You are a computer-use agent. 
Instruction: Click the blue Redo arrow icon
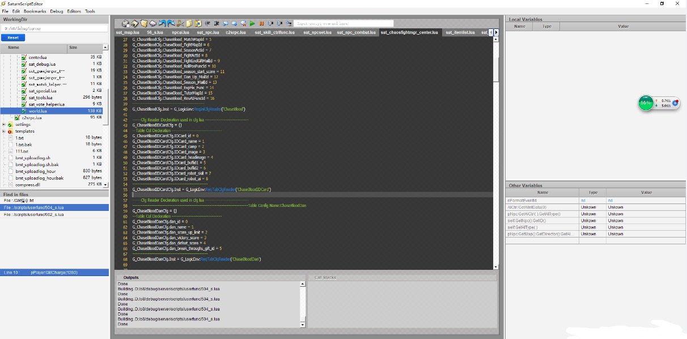171,24
